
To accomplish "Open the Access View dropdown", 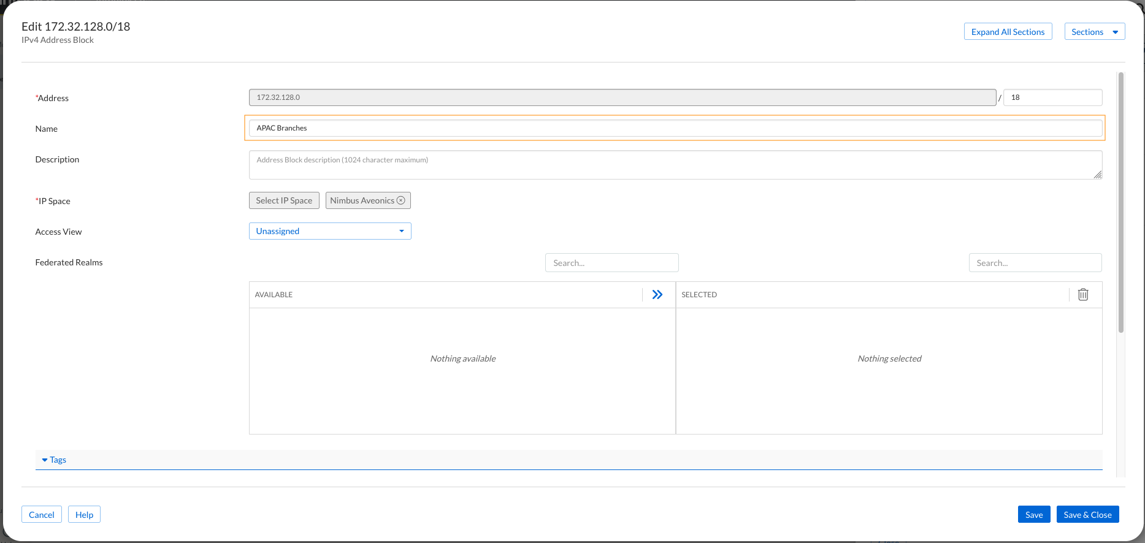I will (330, 231).
